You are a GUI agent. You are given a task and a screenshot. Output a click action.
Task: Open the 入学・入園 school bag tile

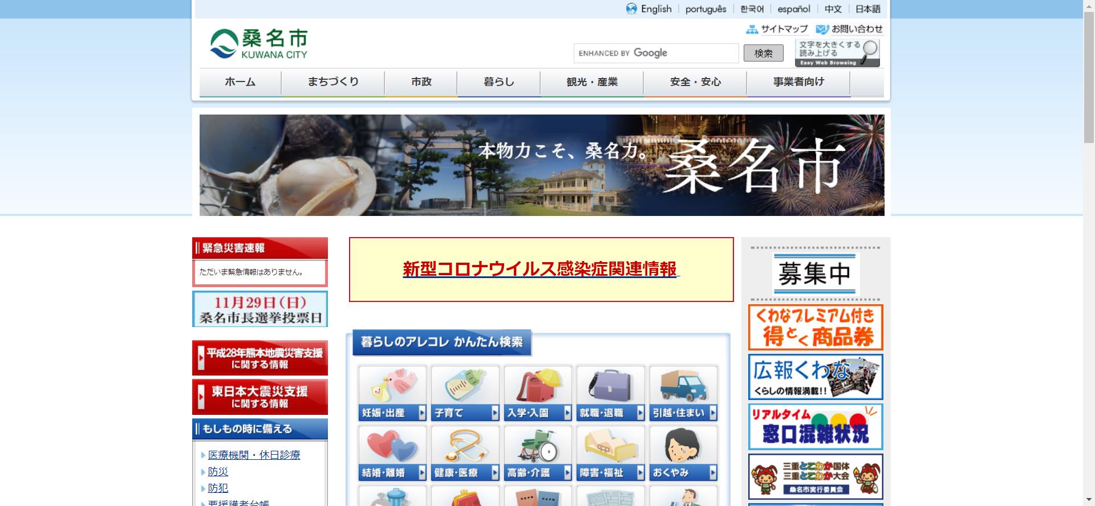[x=538, y=393]
